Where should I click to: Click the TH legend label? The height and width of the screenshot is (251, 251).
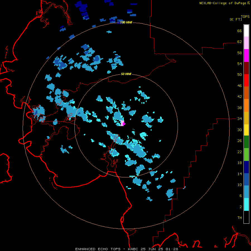[240, 218]
